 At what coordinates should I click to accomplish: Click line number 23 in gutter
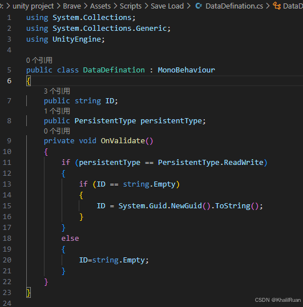click(x=7, y=293)
